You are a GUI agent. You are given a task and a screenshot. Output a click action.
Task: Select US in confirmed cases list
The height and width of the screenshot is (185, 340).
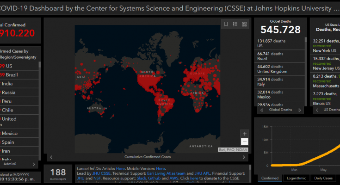(x=19, y=66)
